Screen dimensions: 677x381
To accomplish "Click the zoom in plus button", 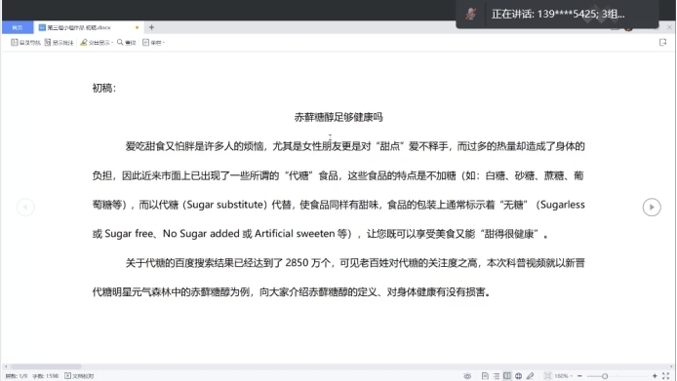I will [655, 376].
